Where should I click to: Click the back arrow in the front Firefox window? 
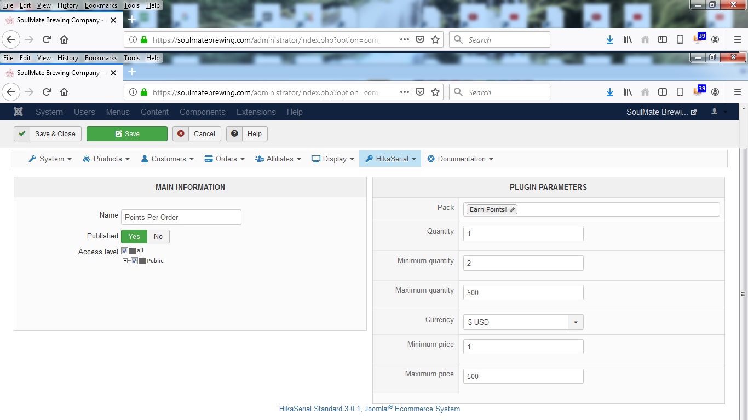point(12,92)
